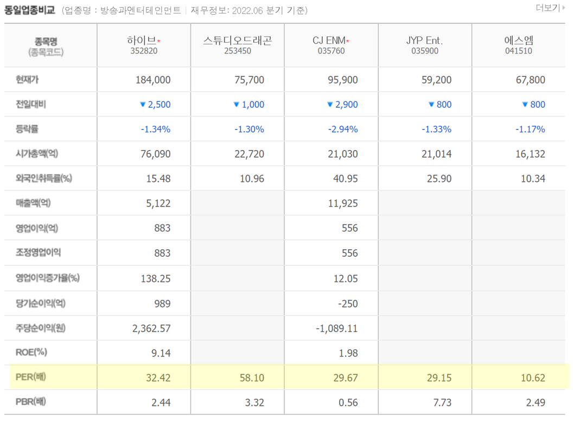Open CJ ENM stock link

point(329,41)
